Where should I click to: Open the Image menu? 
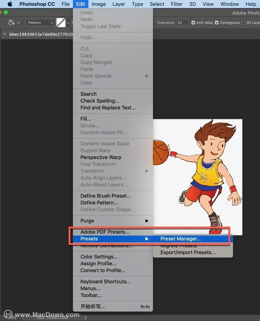coord(98,4)
